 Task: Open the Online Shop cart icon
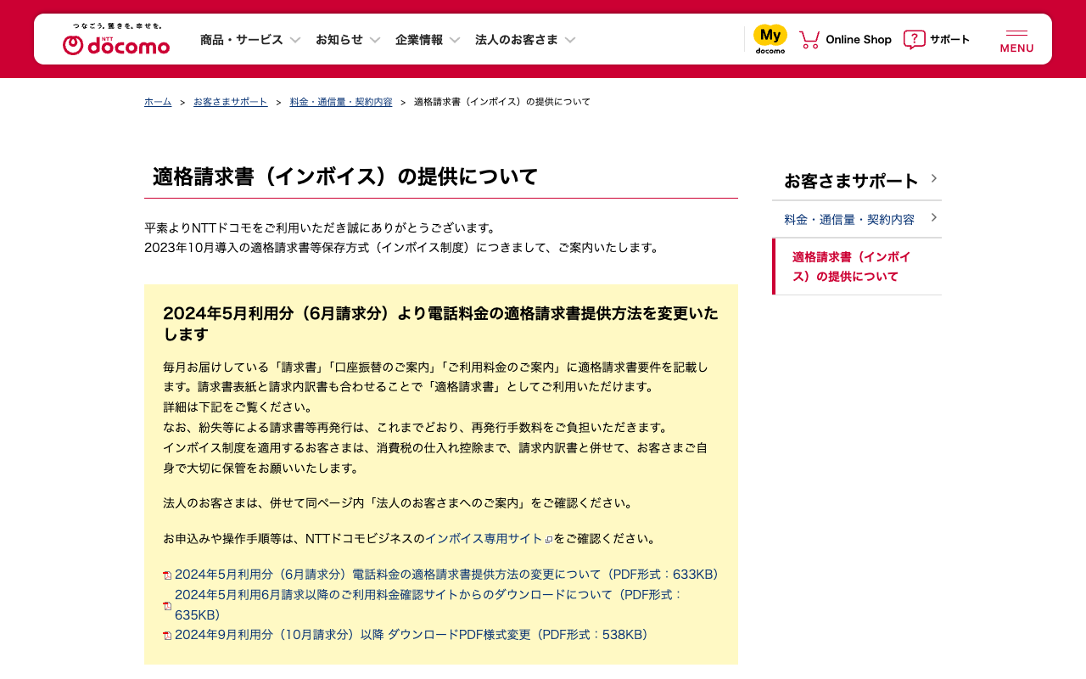pyautogui.click(x=809, y=39)
